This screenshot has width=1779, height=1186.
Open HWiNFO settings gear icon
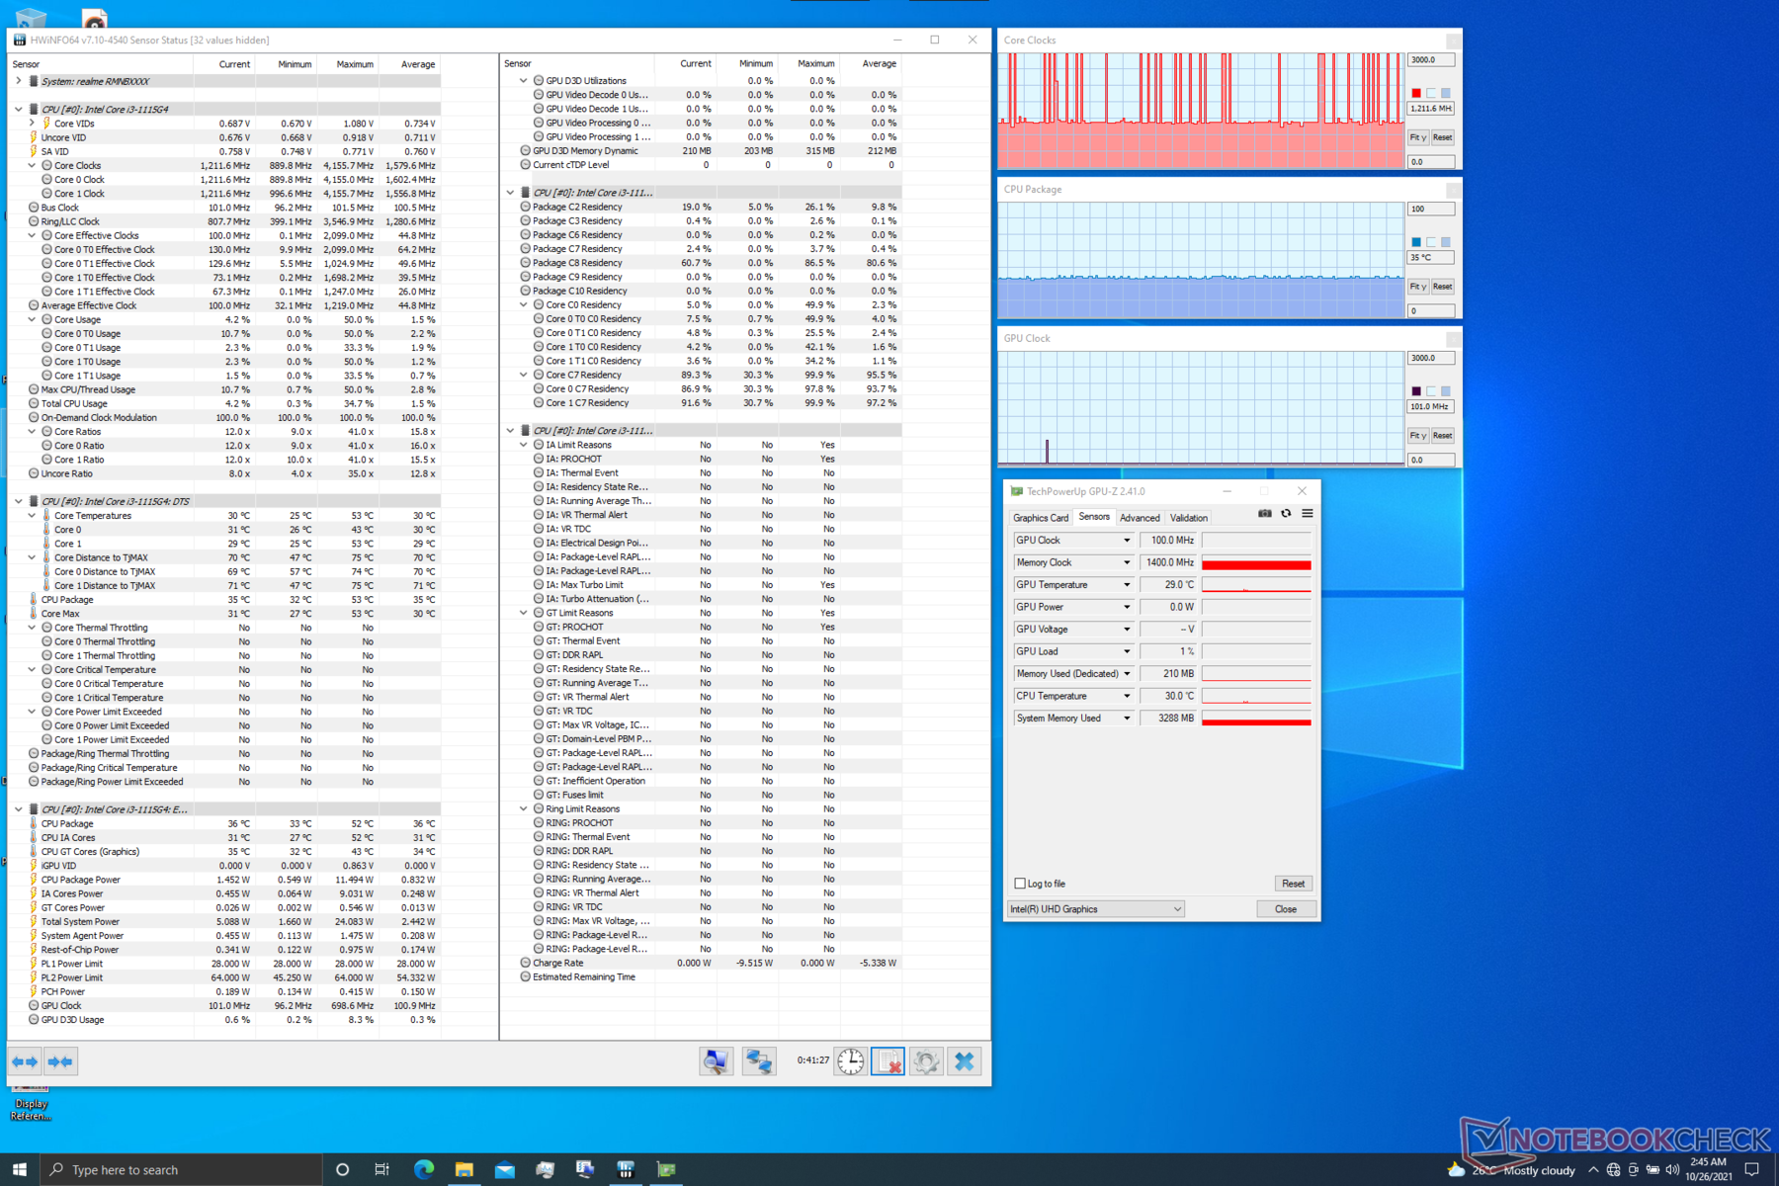[x=926, y=1061]
